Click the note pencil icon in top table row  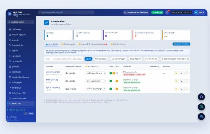[187, 73]
